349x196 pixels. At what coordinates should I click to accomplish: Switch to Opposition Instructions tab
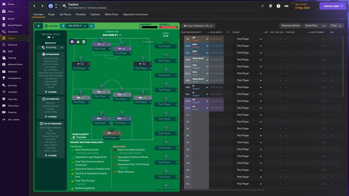pyautogui.click(x=136, y=14)
